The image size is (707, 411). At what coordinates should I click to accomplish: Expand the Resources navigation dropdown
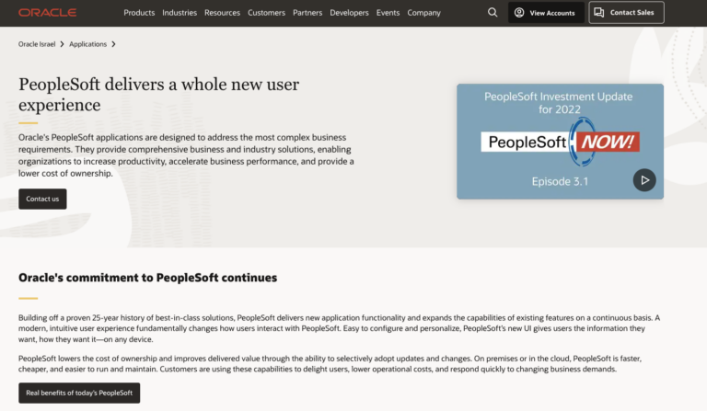[222, 13]
